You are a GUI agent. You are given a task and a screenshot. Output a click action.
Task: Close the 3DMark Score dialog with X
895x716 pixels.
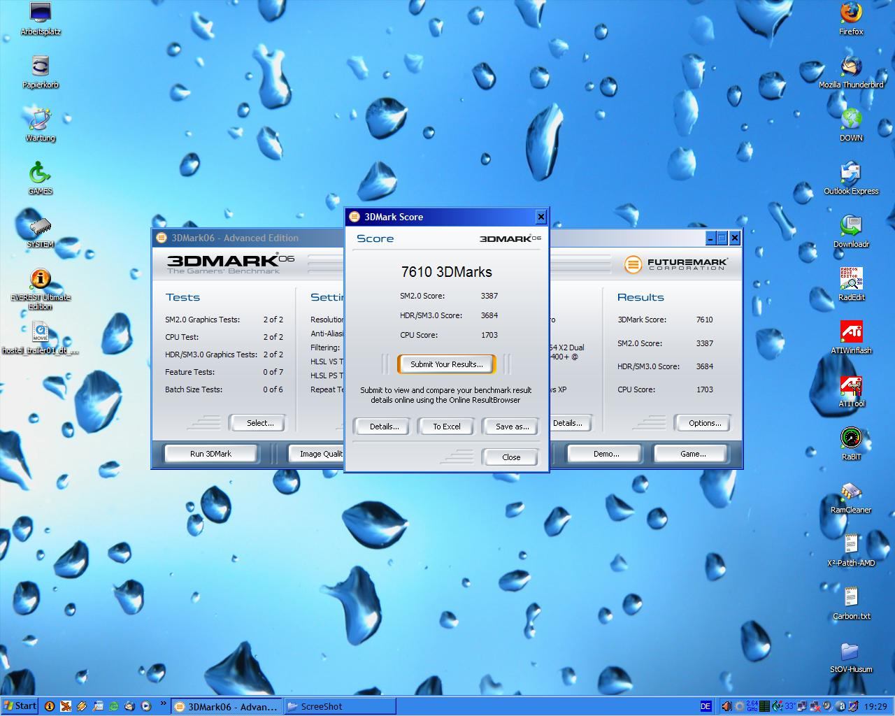click(540, 217)
